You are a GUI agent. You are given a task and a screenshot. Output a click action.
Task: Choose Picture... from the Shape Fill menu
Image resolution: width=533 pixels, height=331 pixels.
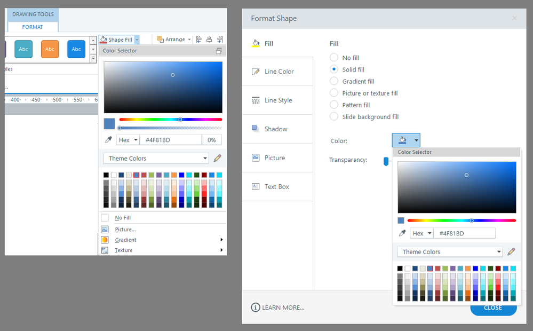125,229
